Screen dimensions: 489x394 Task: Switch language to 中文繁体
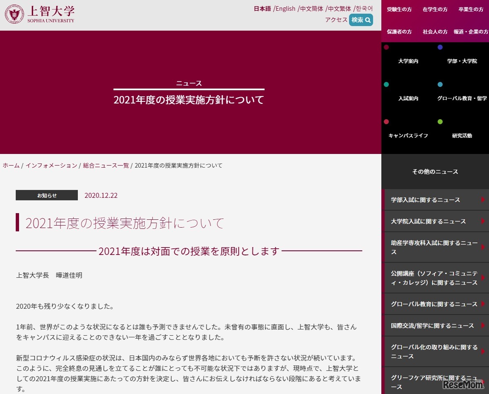coord(339,8)
